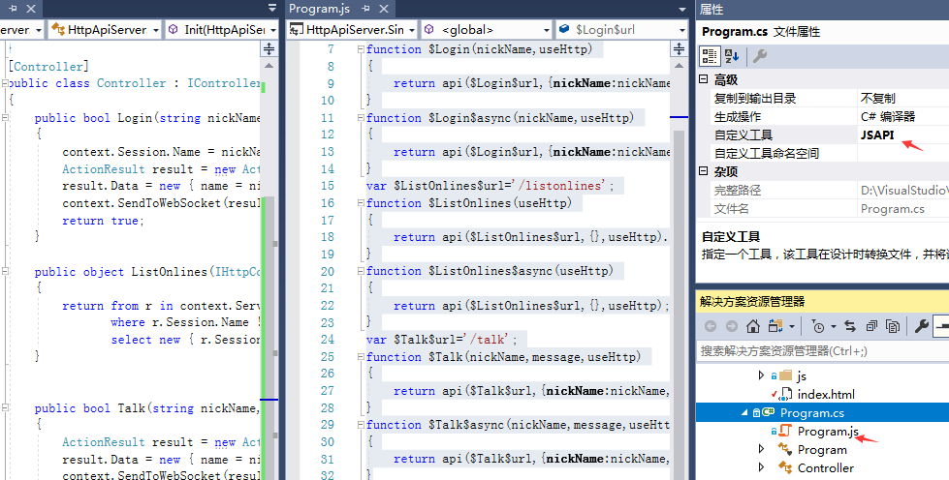Close the Program.js tab

pos(384,9)
